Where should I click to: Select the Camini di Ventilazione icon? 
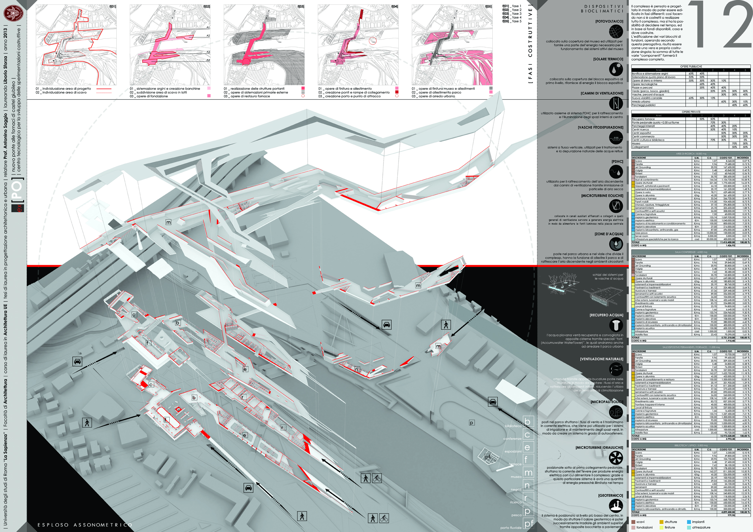click(616, 104)
